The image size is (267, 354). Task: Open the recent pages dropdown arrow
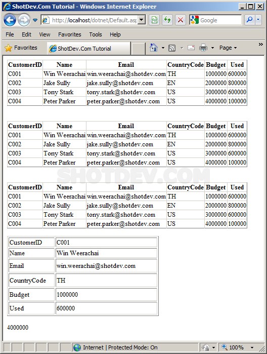[35, 20]
